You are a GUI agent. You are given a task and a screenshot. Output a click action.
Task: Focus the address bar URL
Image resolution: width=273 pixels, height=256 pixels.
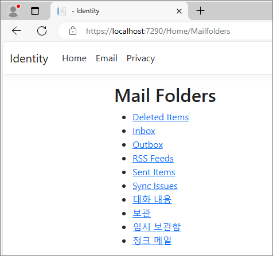coord(158,31)
